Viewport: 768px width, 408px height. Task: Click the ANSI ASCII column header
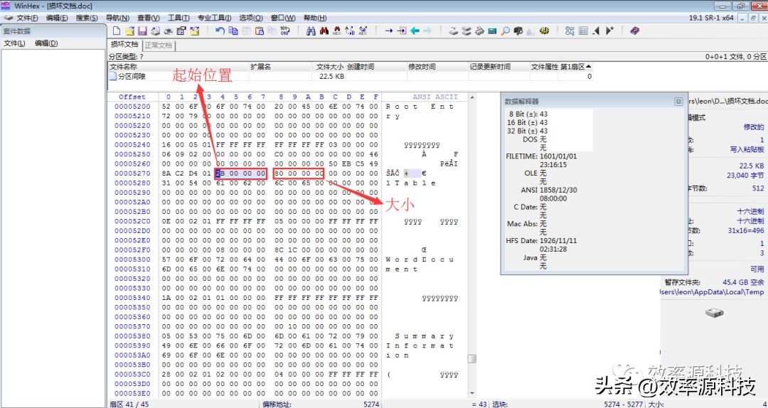coord(435,97)
